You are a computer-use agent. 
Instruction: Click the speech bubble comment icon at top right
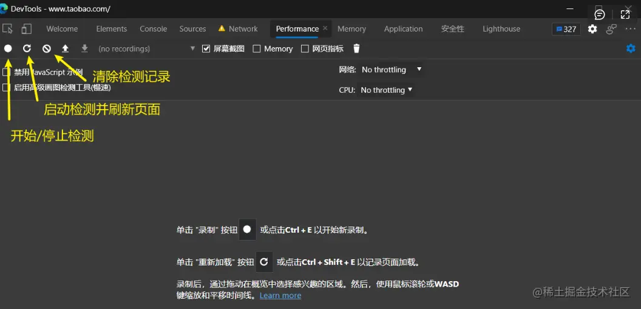(600, 15)
